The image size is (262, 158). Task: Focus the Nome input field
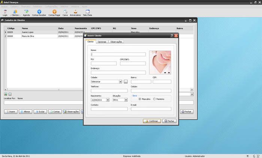point(118,54)
